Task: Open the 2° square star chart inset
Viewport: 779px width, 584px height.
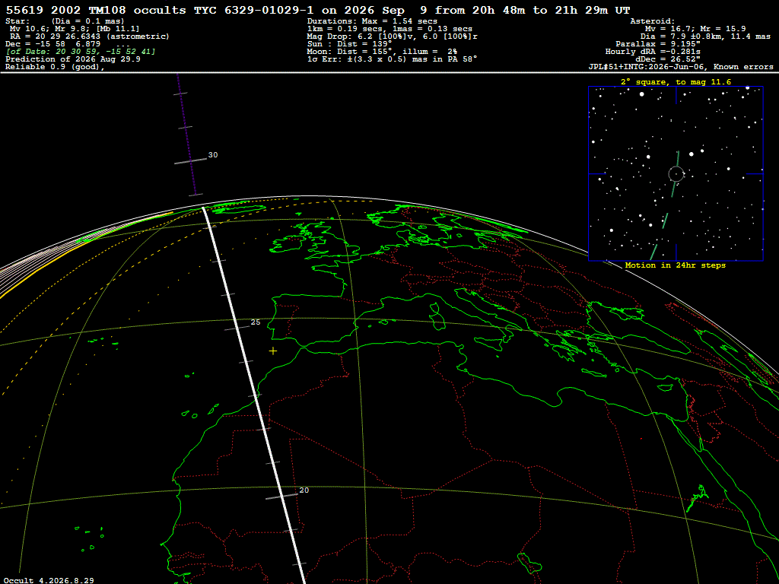Action: (676, 174)
